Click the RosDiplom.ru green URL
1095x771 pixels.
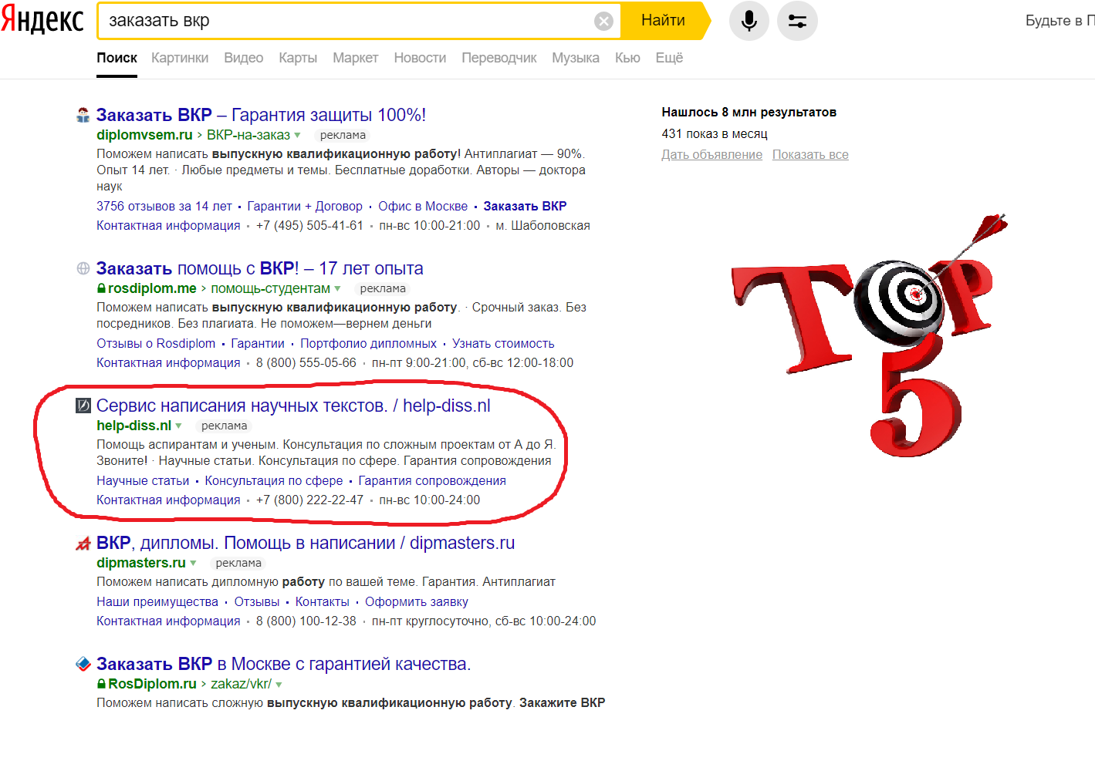tap(152, 684)
